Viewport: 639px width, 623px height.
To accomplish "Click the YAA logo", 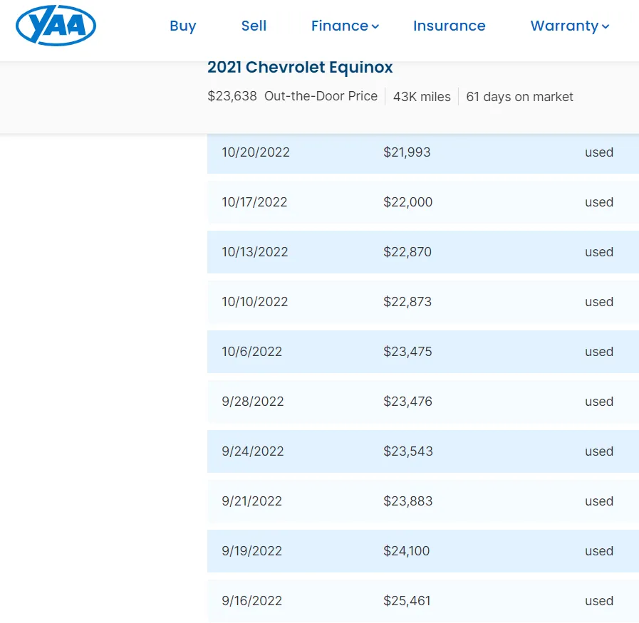I will tap(55, 26).
